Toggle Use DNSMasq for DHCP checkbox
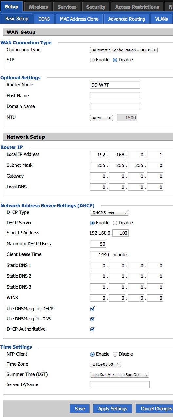Image resolution: width=173 pixels, height=417 pixels. click(x=92, y=309)
